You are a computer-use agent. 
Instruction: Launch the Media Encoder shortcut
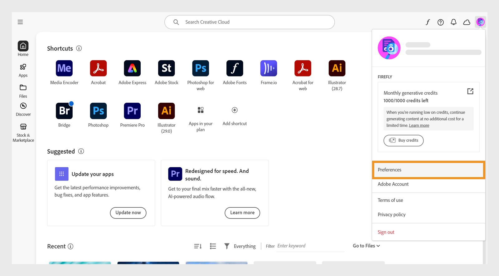pyautogui.click(x=64, y=68)
